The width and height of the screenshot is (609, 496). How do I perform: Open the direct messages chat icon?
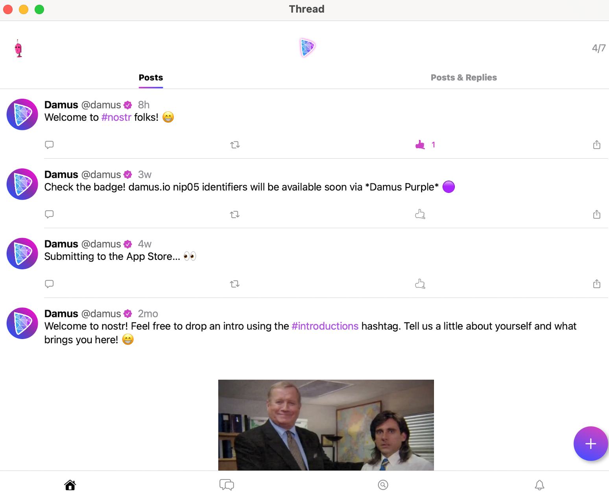[x=227, y=485]
